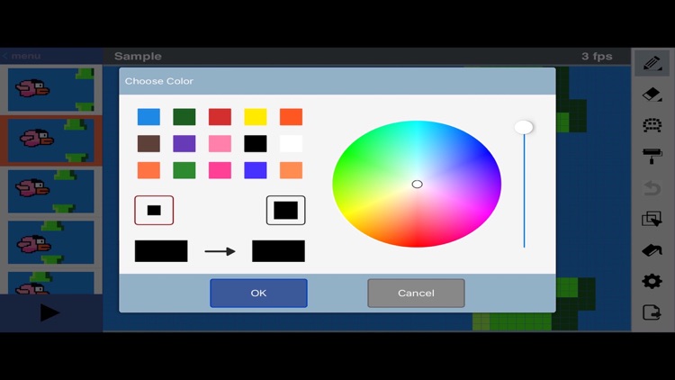Viewport: 675px width, 380px height.
Task: Click the new color preview rectangle
Action: point(278,251)
